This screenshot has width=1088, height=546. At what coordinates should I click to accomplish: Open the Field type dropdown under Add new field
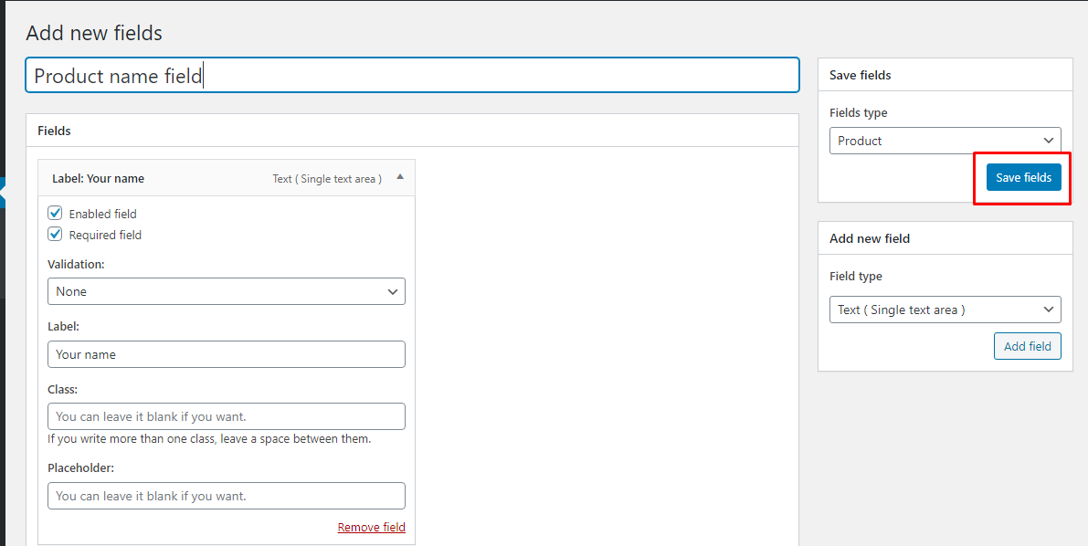[x=945, y=310]
